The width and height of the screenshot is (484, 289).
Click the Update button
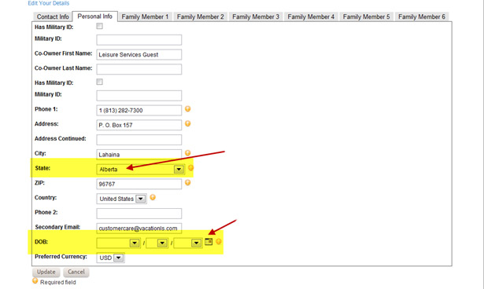pos(46,272)
